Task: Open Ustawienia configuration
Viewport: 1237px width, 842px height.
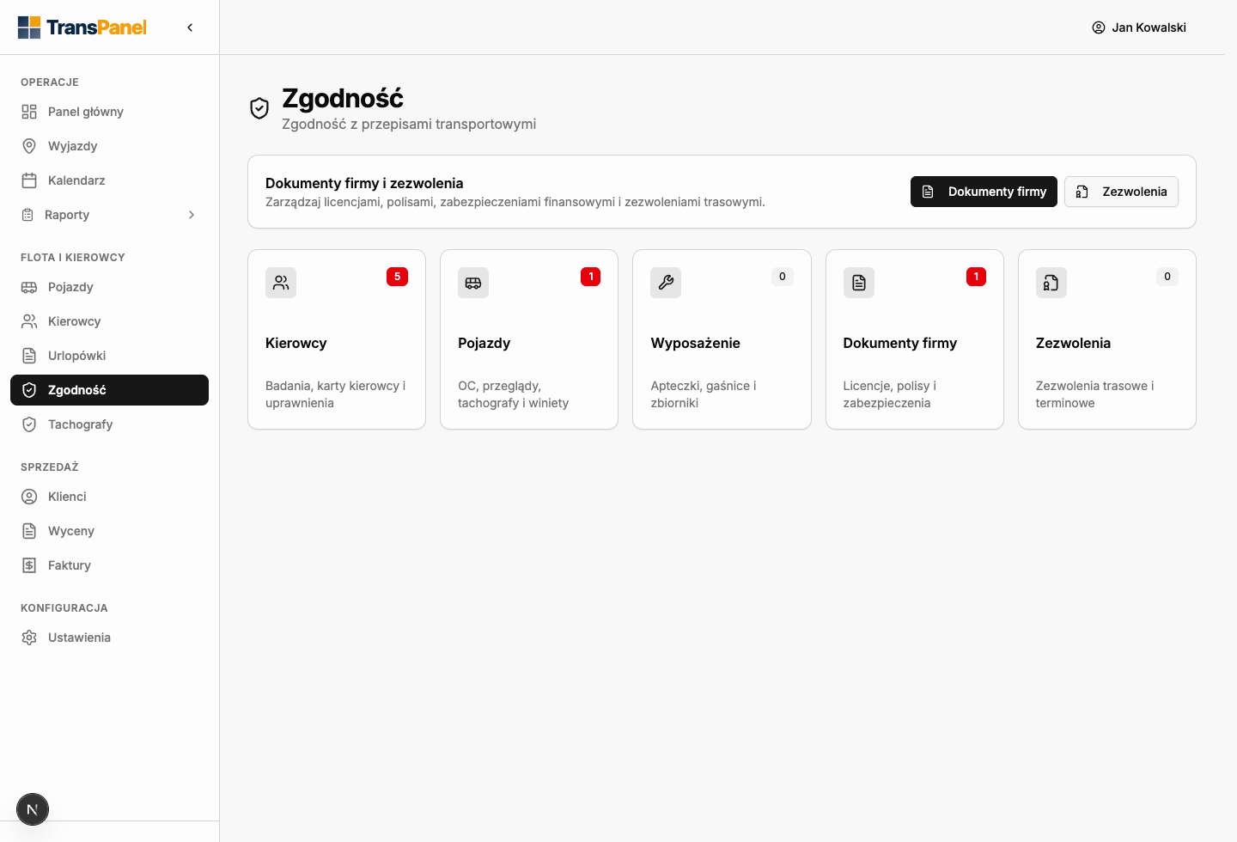Action: [109, 638]
